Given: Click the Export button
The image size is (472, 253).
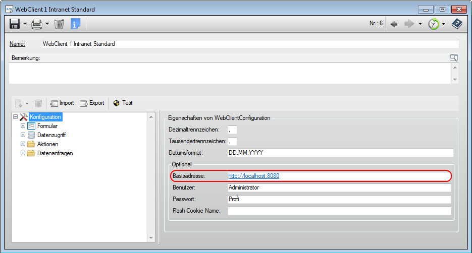Looking at the screenshot, I should pyautogui.click(x=92, y=103).
